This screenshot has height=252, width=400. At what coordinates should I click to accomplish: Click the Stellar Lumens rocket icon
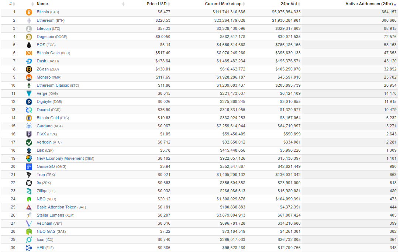coord(29,215)
